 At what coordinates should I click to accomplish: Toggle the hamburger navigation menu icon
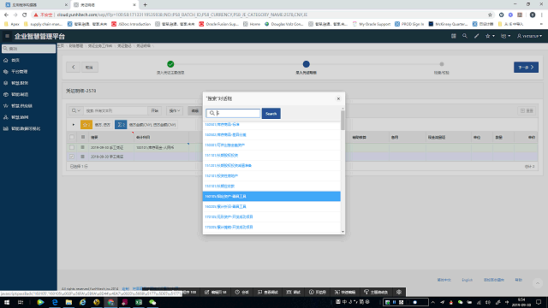(x=7, y=36)
